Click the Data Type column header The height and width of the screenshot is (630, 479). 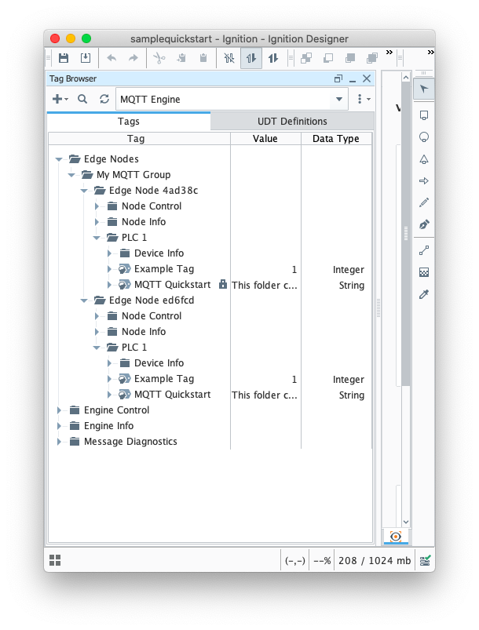[336, 139]
